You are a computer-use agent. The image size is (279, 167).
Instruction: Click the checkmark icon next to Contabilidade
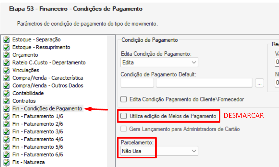point(6,93)
